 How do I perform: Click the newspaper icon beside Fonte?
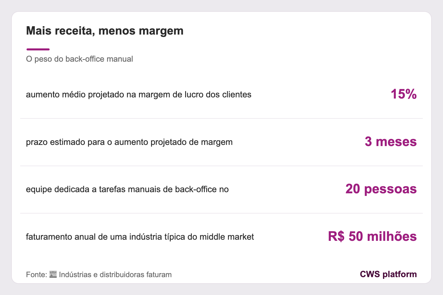click(53, 274)
